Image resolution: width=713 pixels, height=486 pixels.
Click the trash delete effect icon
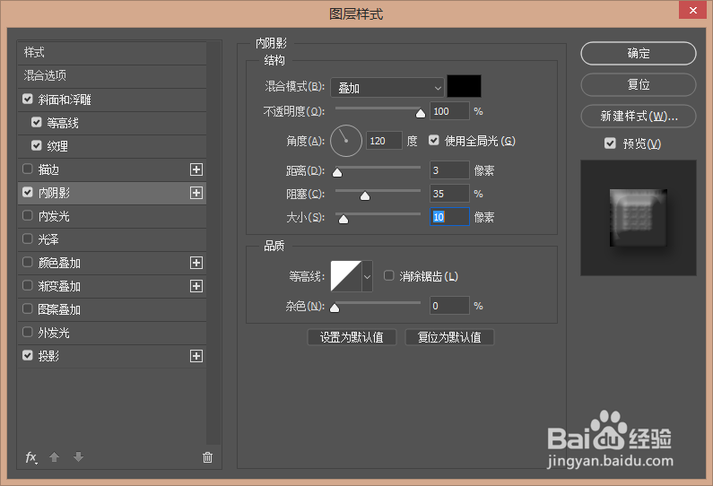[207, 457]
